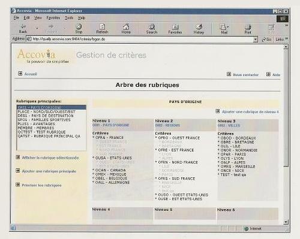Click the Niveau 2 RÉGIONS link
The height and width of the screenshot is (239, 300).
pos(167,125)
